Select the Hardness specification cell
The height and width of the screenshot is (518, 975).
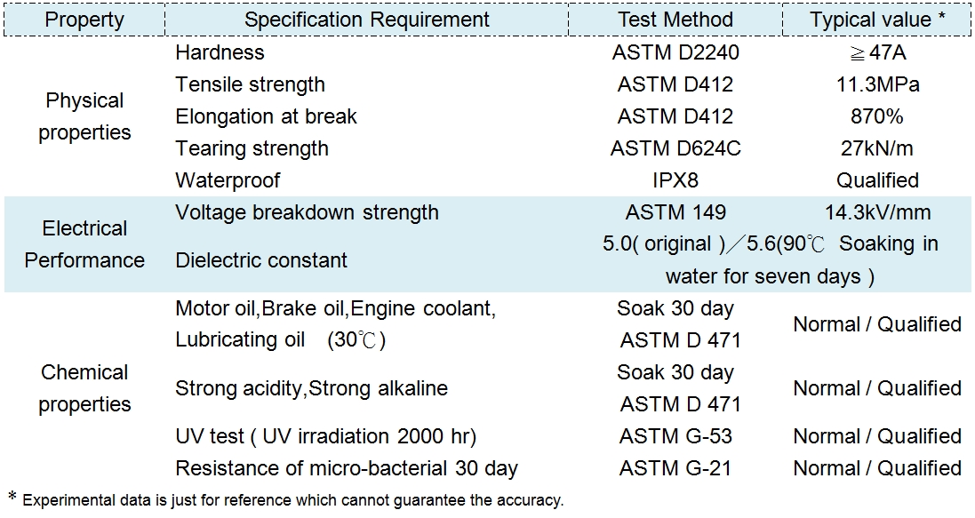(x=220, y=52)
